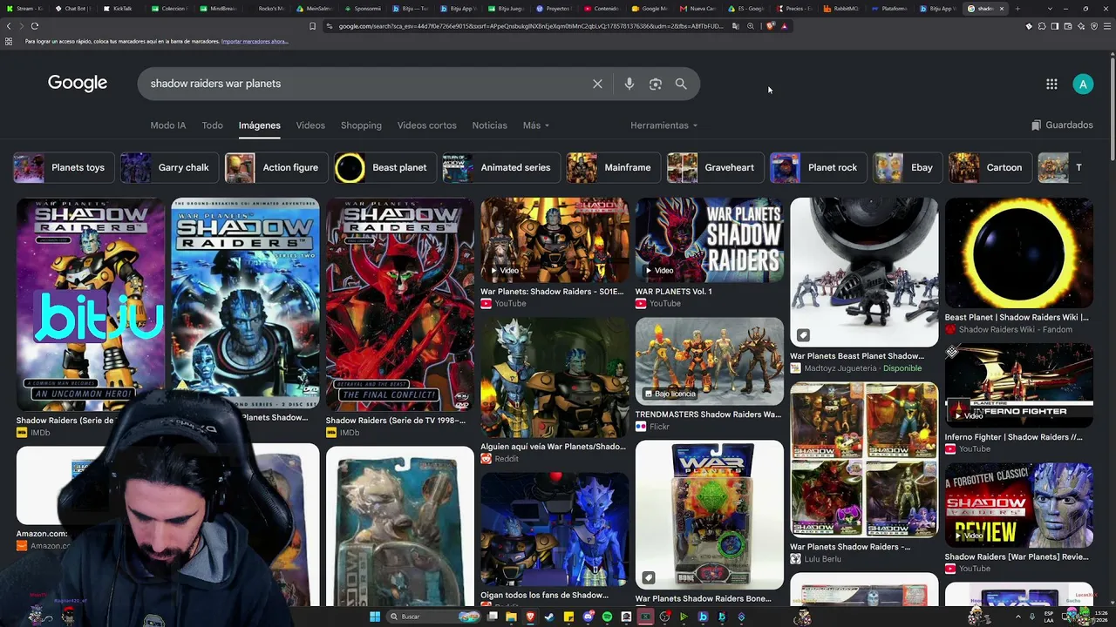Switch to the Todo tab

[x=212, y=125]
